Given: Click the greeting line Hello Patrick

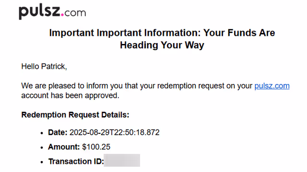Looking at the screenshot, I should pyautogui.click(x=44, y=66).
